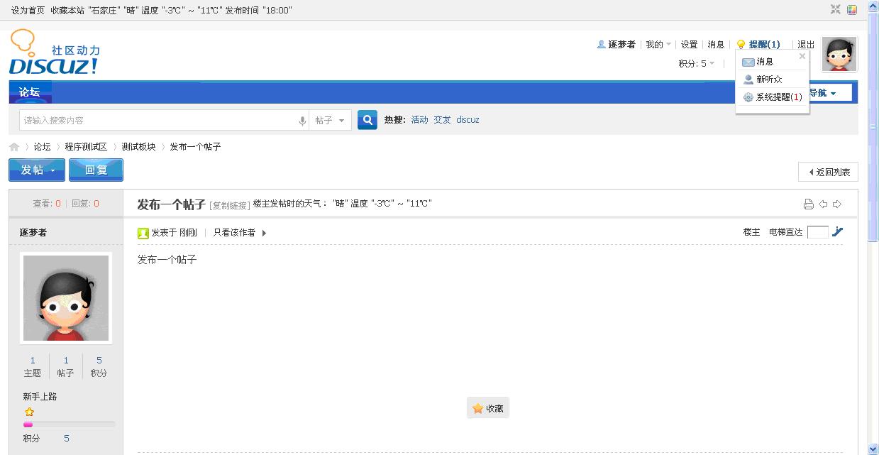This screenshot has height=455, width=879.
Task: Expand arrow next to 只看该作者
Action: click(265, 233)
